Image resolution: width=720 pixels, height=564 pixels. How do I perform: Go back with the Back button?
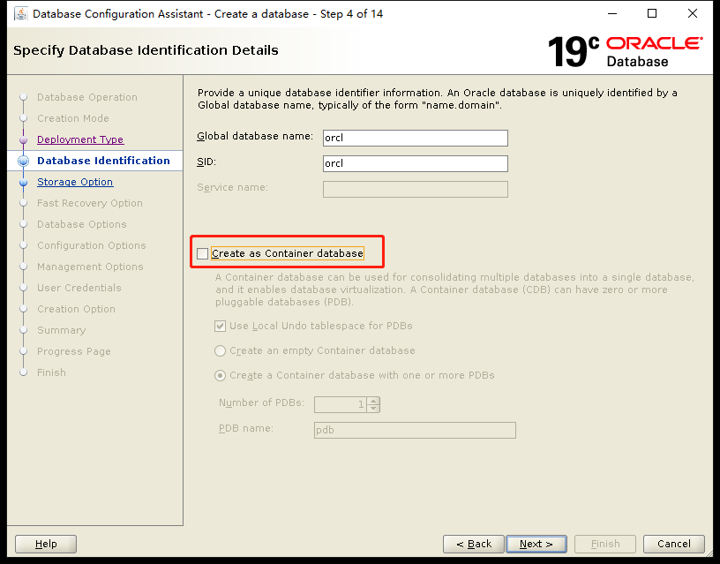(474, 545)
